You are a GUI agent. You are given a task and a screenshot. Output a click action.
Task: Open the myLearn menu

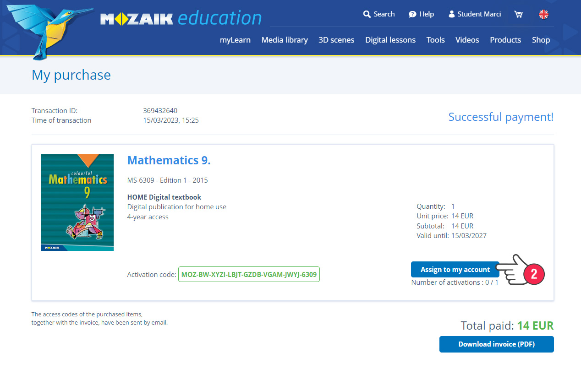click(235, 40)
